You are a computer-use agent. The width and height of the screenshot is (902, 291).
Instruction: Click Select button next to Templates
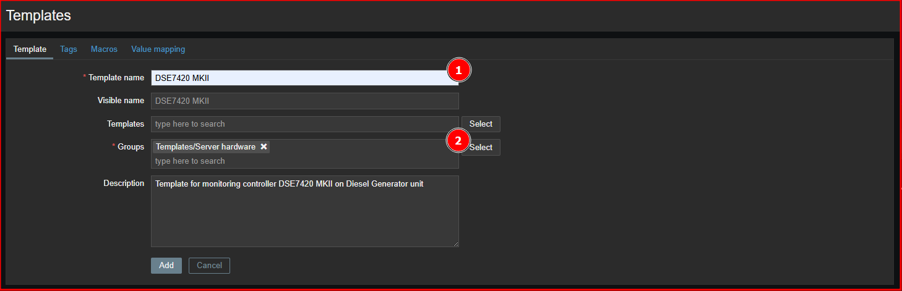tap(481, 124)
